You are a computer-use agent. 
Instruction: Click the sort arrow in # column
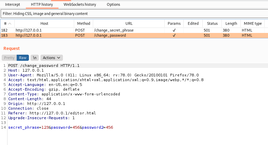pyautogui.click(x=10, y=23)
